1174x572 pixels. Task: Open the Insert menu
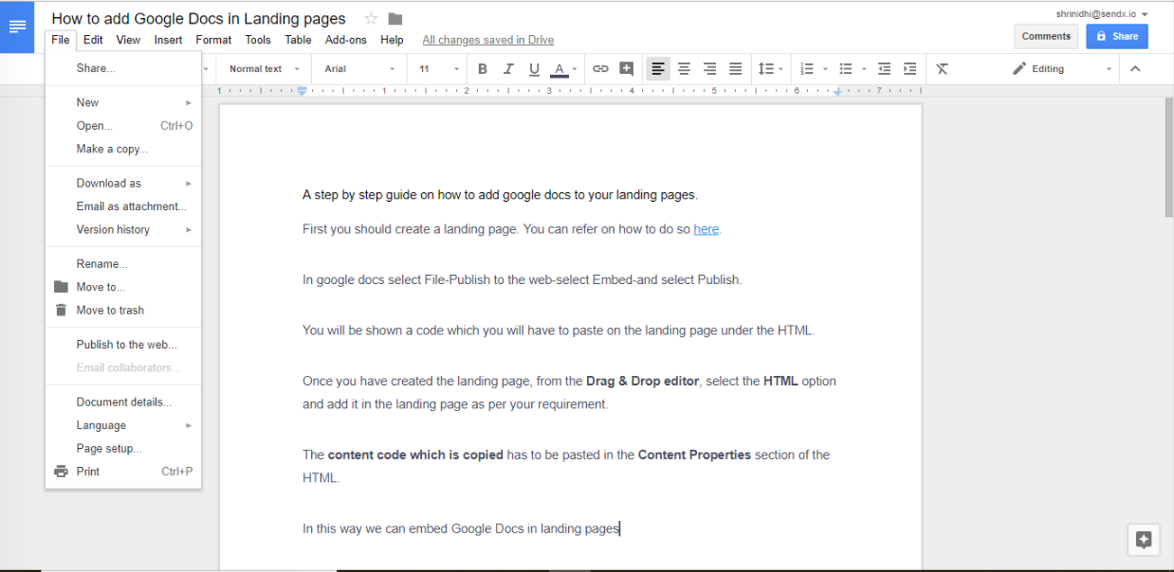coord(168,40)
